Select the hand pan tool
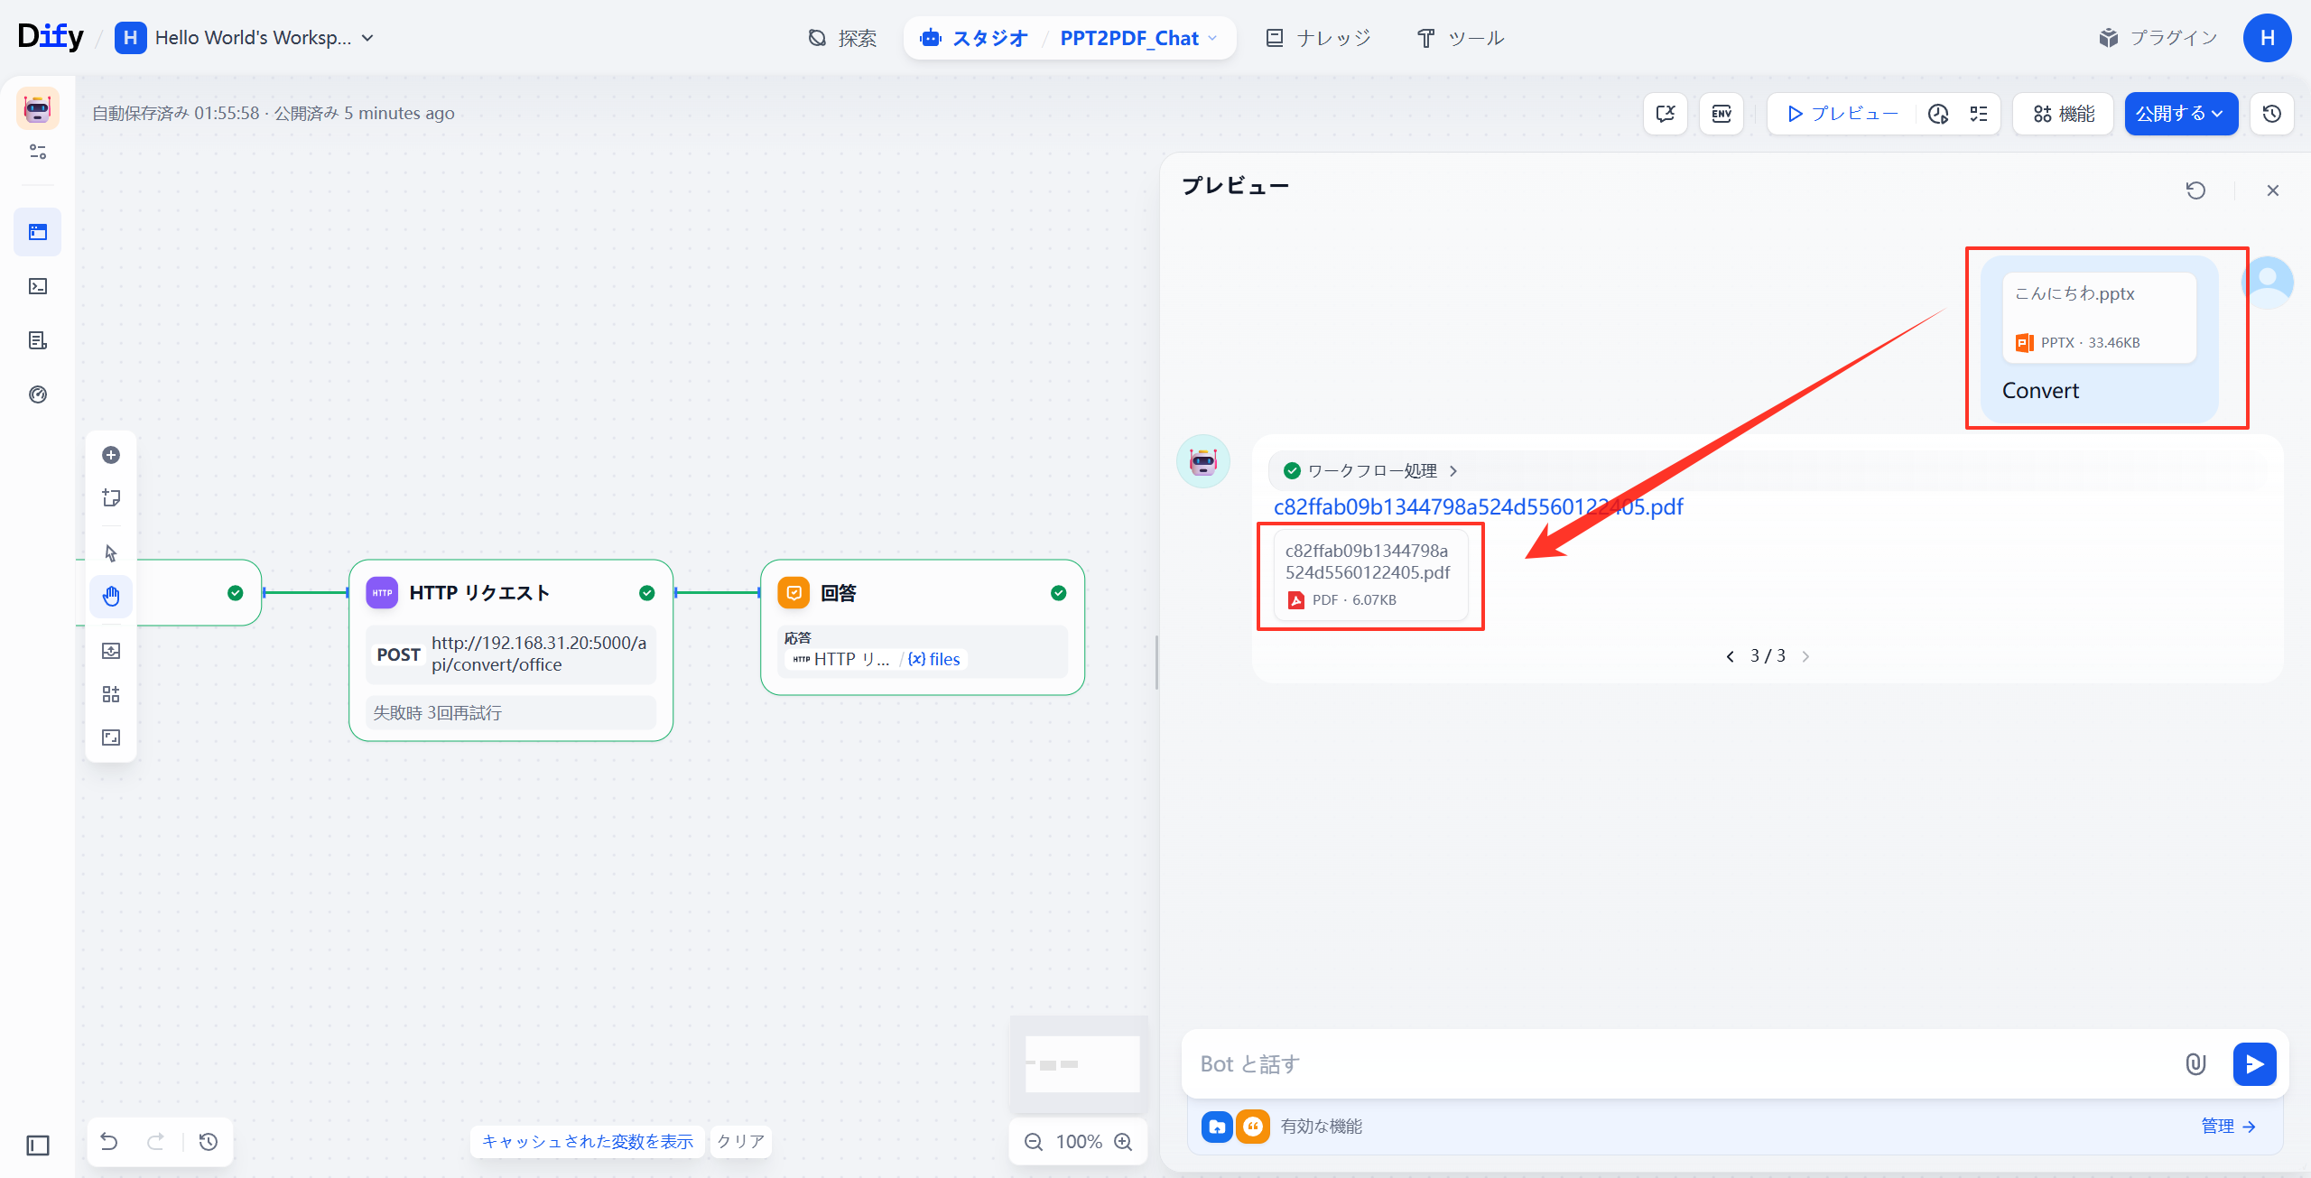This screenshot has width=2311, height=1178. [111, 596]
